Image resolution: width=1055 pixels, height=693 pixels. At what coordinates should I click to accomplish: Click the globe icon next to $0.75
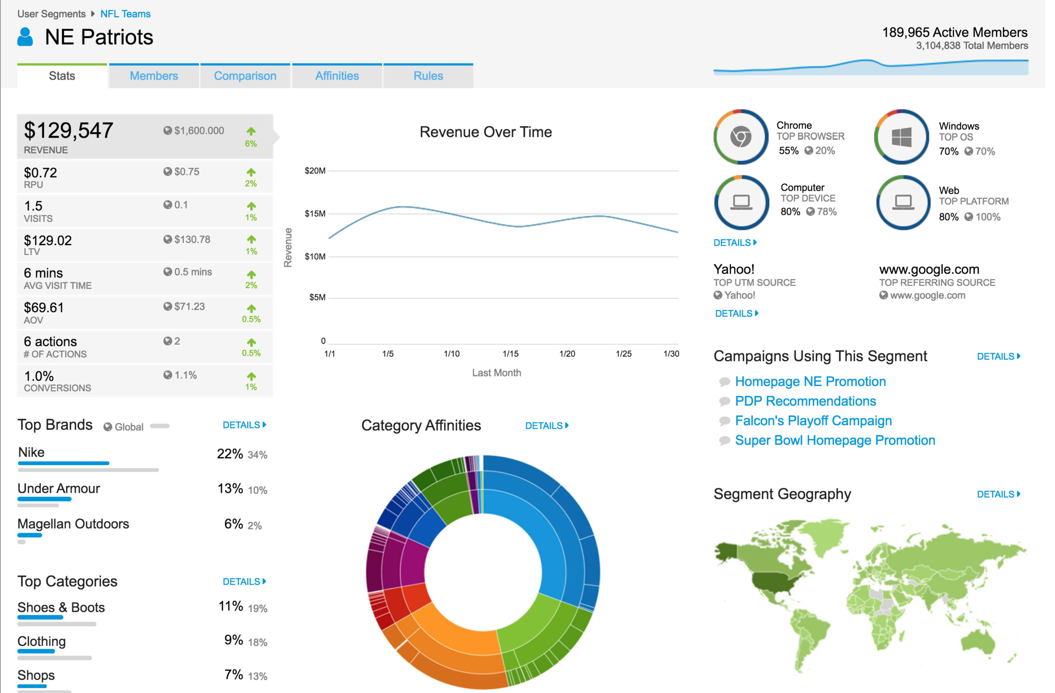coord(167,171)
